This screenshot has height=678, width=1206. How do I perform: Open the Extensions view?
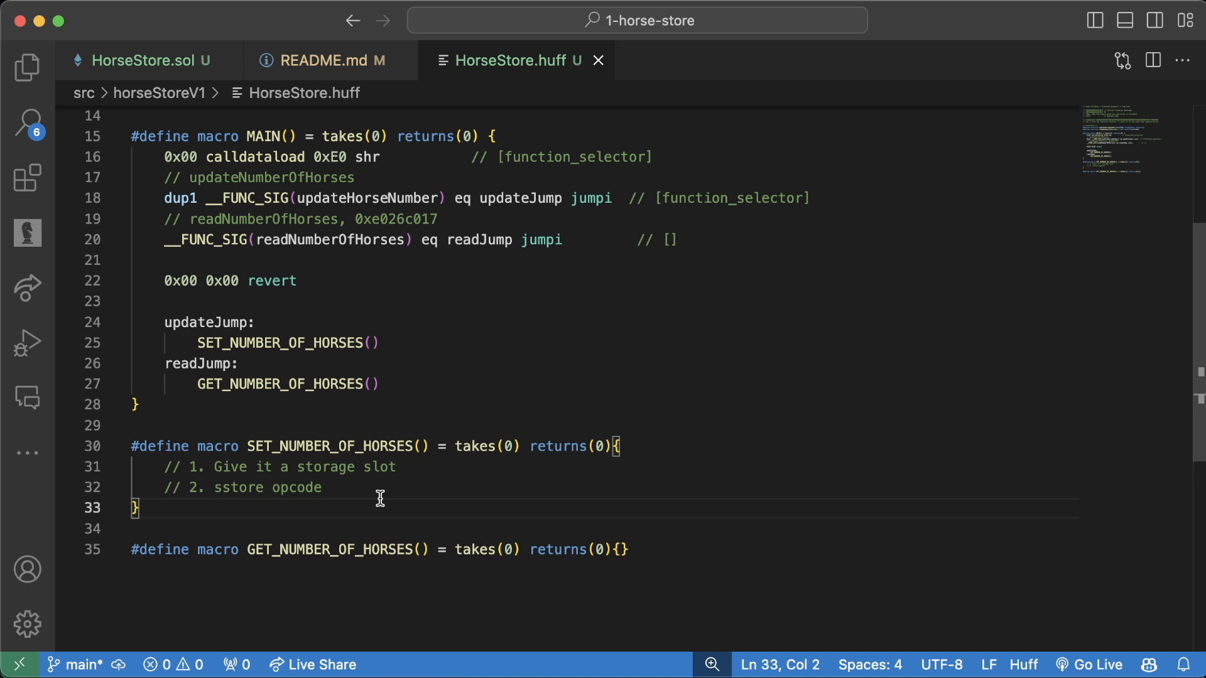(27, 179)
